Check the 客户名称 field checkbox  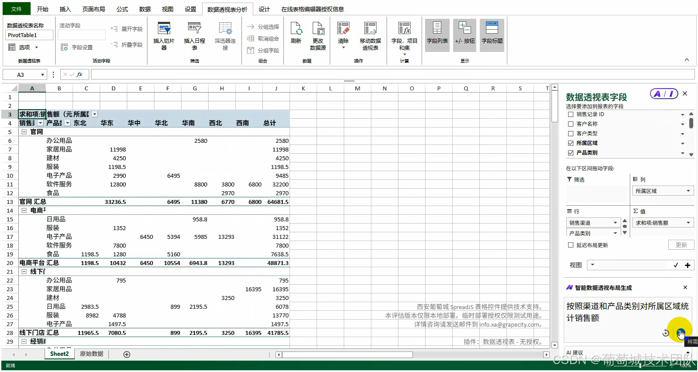570,124
